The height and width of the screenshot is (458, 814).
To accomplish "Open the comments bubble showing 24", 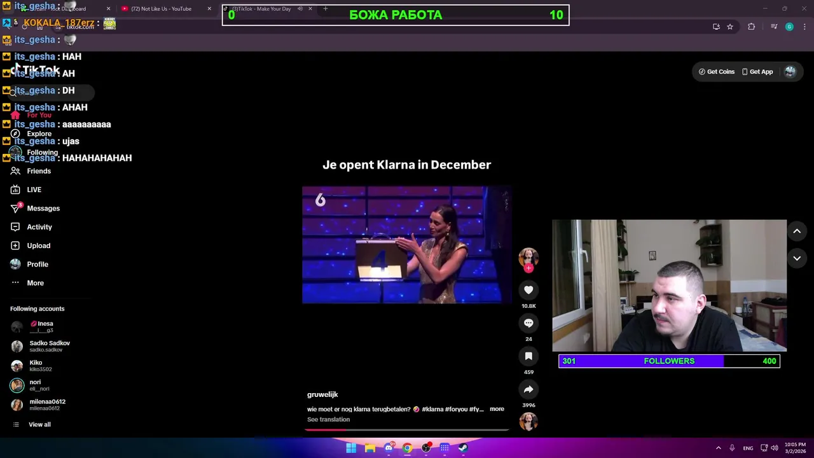I will (x=528, y=323).
